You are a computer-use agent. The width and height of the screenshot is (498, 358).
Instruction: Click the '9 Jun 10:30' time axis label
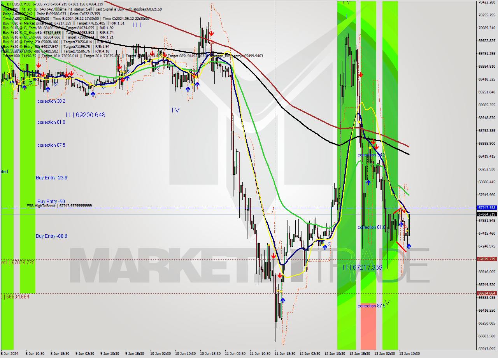point(110,354)
